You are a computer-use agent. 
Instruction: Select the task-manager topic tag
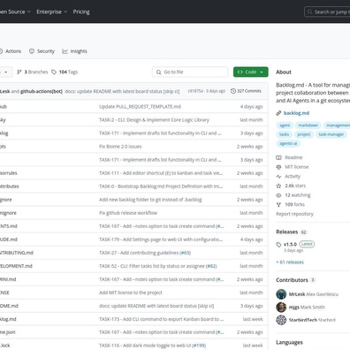click(x=331, y=134)
